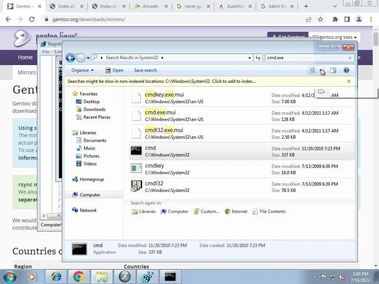Screen dimensions: 379x284
Task: Switch to the never go Google tab
Action: coord(193,6)
